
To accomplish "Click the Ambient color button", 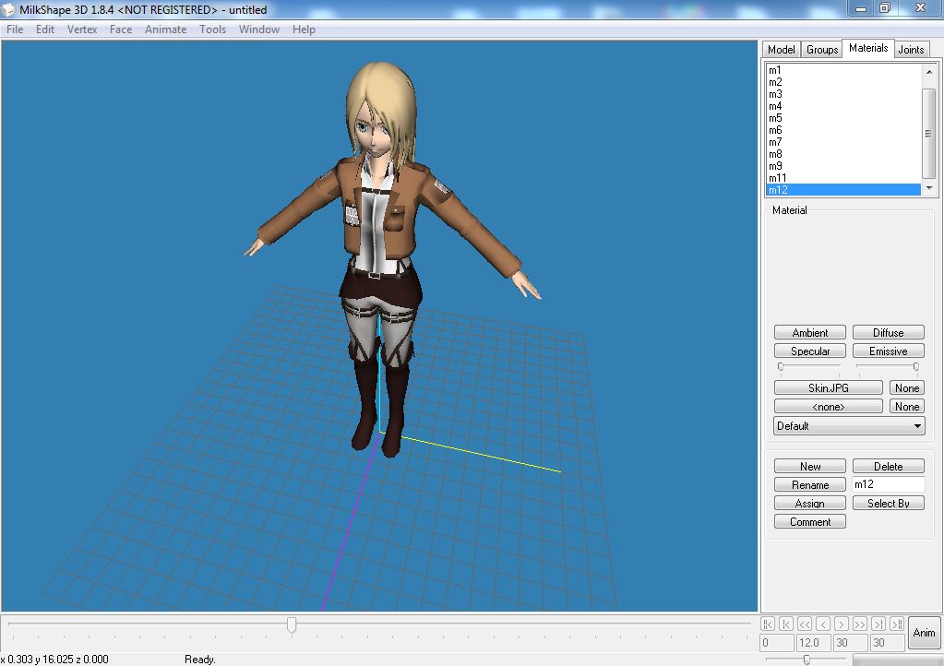I will [x=810, y=333].
